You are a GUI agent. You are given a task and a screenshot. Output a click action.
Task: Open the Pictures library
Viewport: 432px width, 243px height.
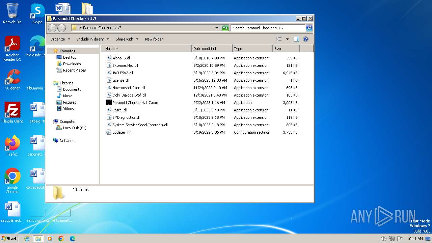point(70,102)
